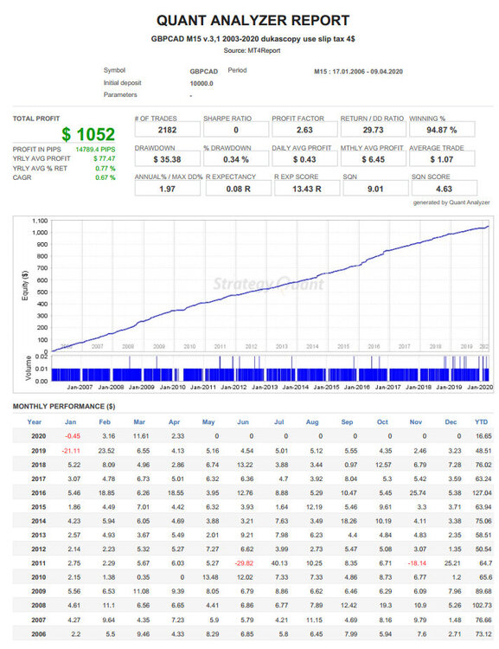The width and height of the screenshot is (499, 649).
Task: Select the Daily Avg Profit value $ 0.43
Action: point(304,159)
